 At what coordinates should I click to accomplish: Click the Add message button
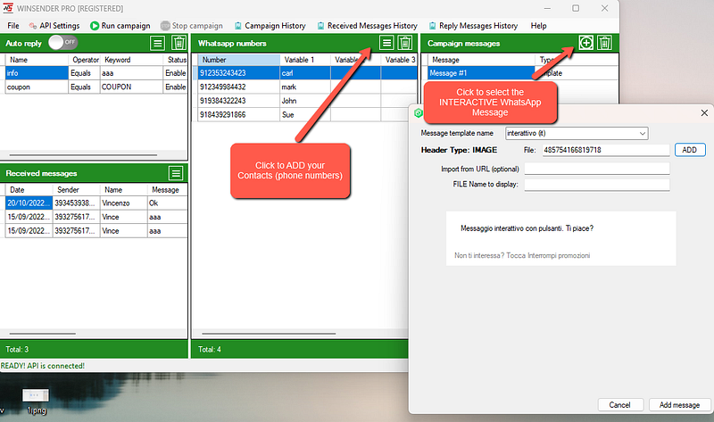(x=679, y=405)
